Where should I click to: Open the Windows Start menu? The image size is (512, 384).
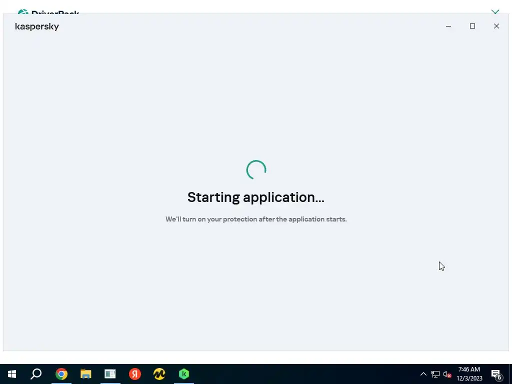pyautogui.click(x=12, y=374)
